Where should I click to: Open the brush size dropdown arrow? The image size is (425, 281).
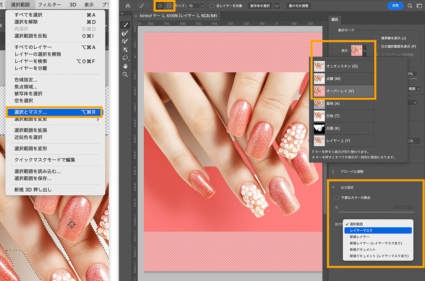point(202,6)
